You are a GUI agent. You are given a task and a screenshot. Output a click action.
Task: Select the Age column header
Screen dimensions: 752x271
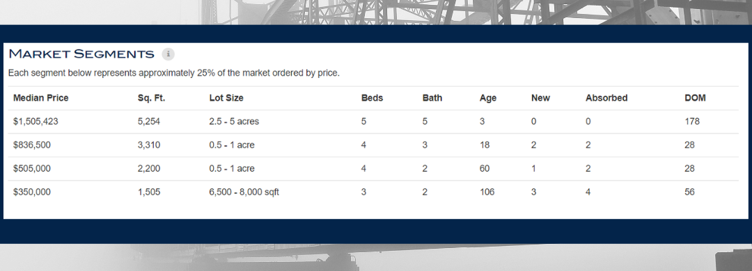[x=487, y=98]
